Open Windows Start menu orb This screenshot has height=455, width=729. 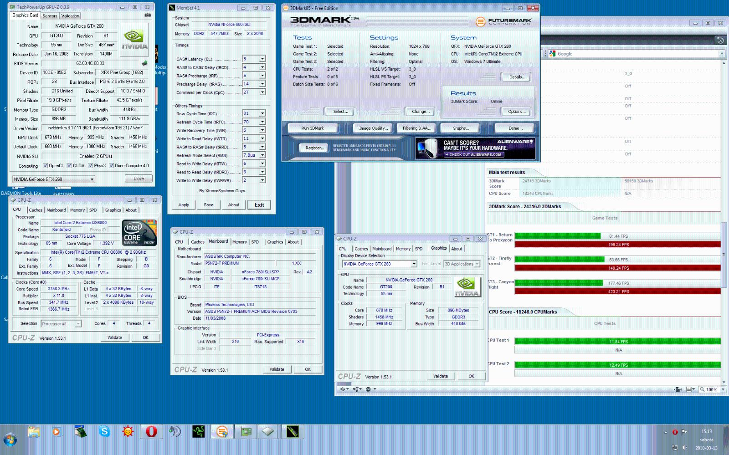tap(10, 440)
